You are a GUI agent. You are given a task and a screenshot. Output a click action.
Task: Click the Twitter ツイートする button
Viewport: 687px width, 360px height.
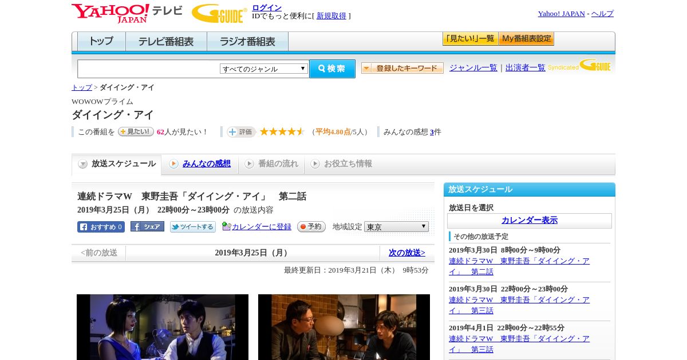point(193,227)
